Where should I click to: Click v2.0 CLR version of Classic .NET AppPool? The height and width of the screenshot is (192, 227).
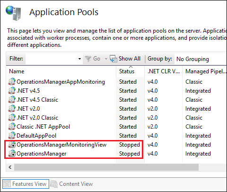(x=153, y=127)
